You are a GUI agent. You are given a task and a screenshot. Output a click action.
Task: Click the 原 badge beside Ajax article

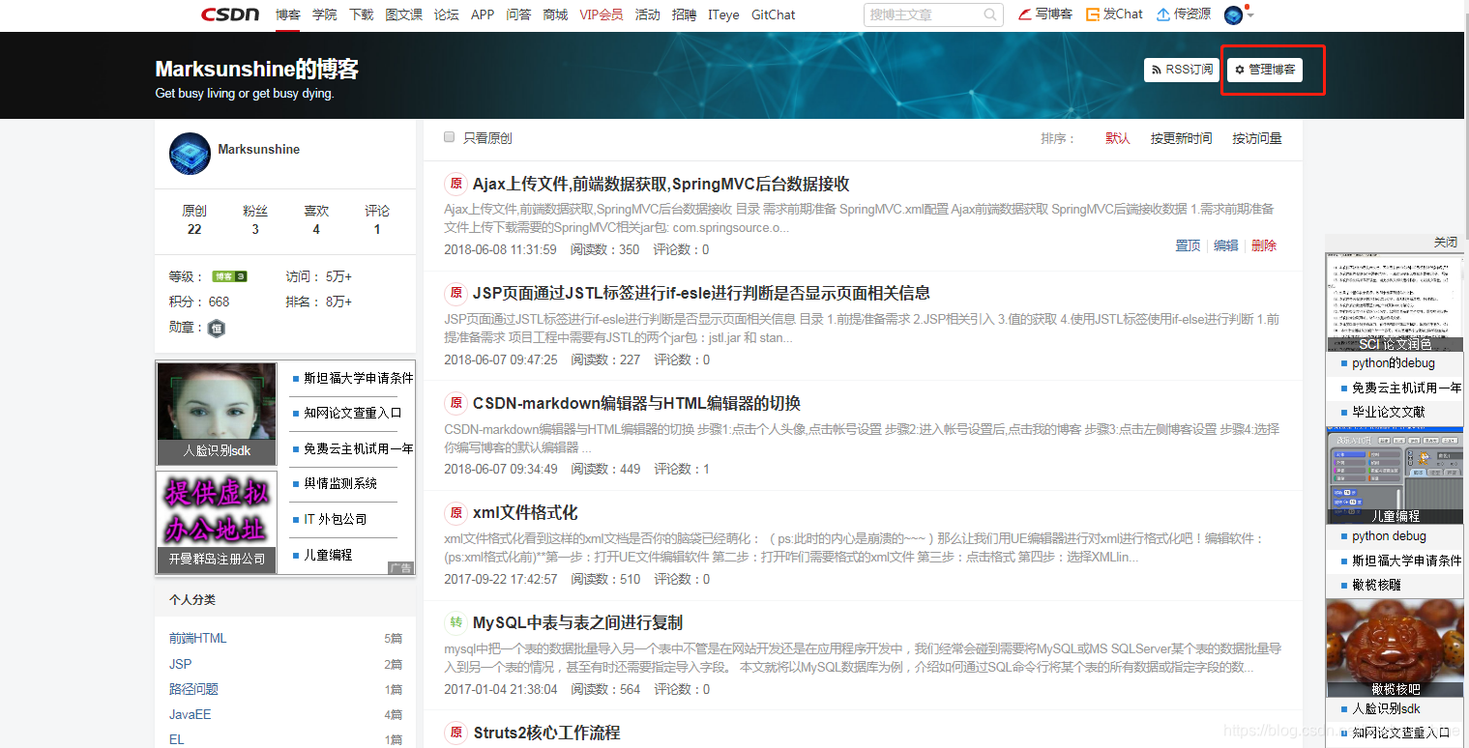455,184
